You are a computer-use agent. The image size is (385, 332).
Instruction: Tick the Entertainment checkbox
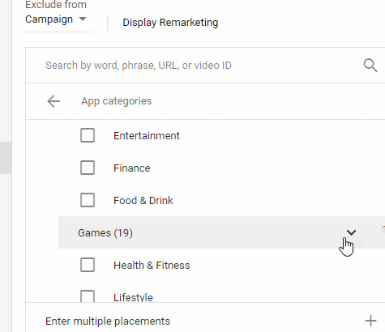click(88, 135)
